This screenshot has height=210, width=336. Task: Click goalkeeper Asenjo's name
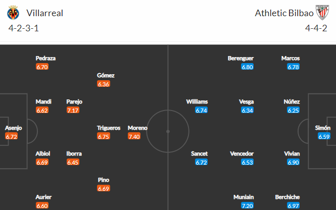click(x=13, y=128)
